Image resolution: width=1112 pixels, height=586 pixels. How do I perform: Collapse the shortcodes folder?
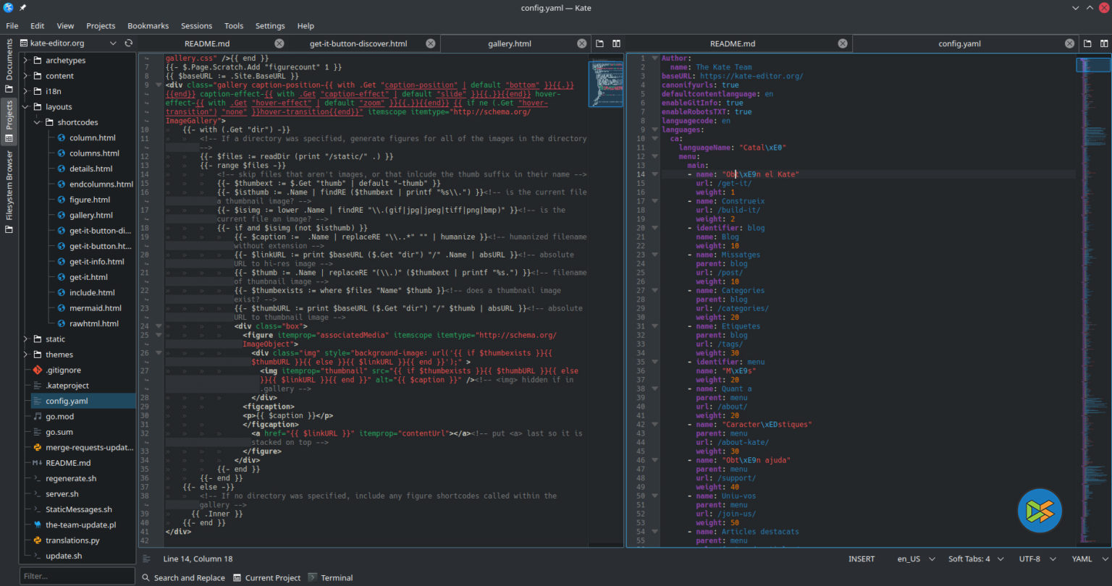pos(37,122)
